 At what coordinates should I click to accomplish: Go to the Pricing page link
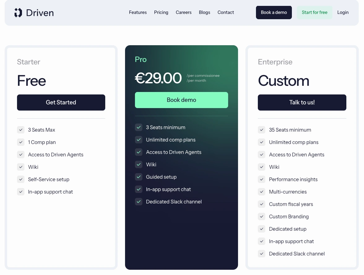click(x=161, y=12)
